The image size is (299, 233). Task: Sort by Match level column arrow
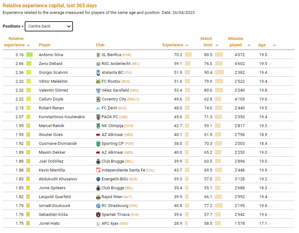[x=217, y=45]
